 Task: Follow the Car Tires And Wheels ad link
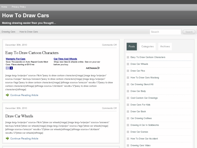tap(65, 59)
